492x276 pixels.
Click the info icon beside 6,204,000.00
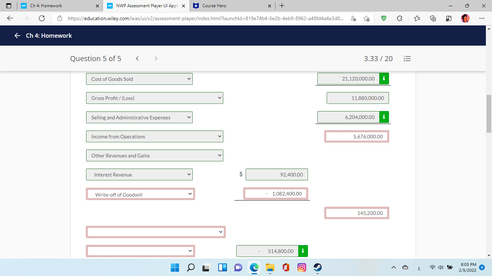pyautogui.click(x=384, y=117)
